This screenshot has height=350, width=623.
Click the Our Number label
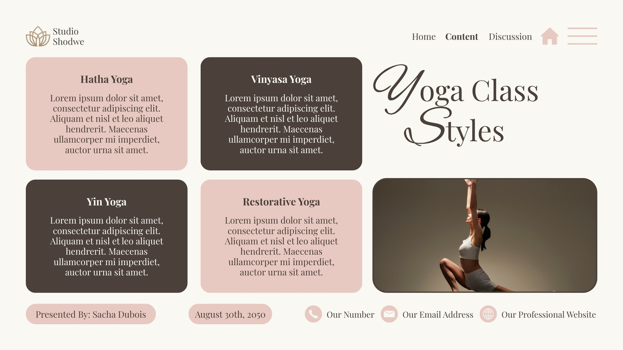pyautogui.click(x=350, y=315)
